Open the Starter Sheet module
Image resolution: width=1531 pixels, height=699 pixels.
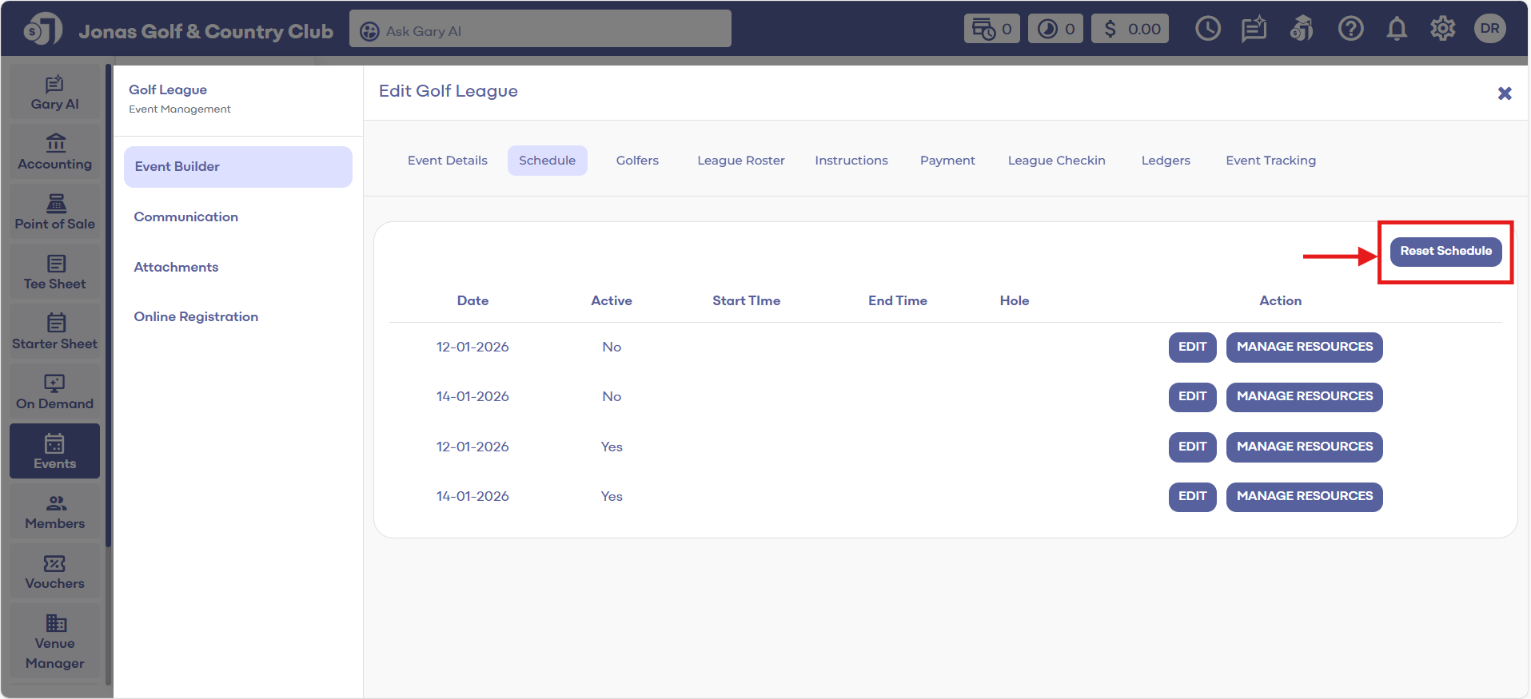point(54,332)
